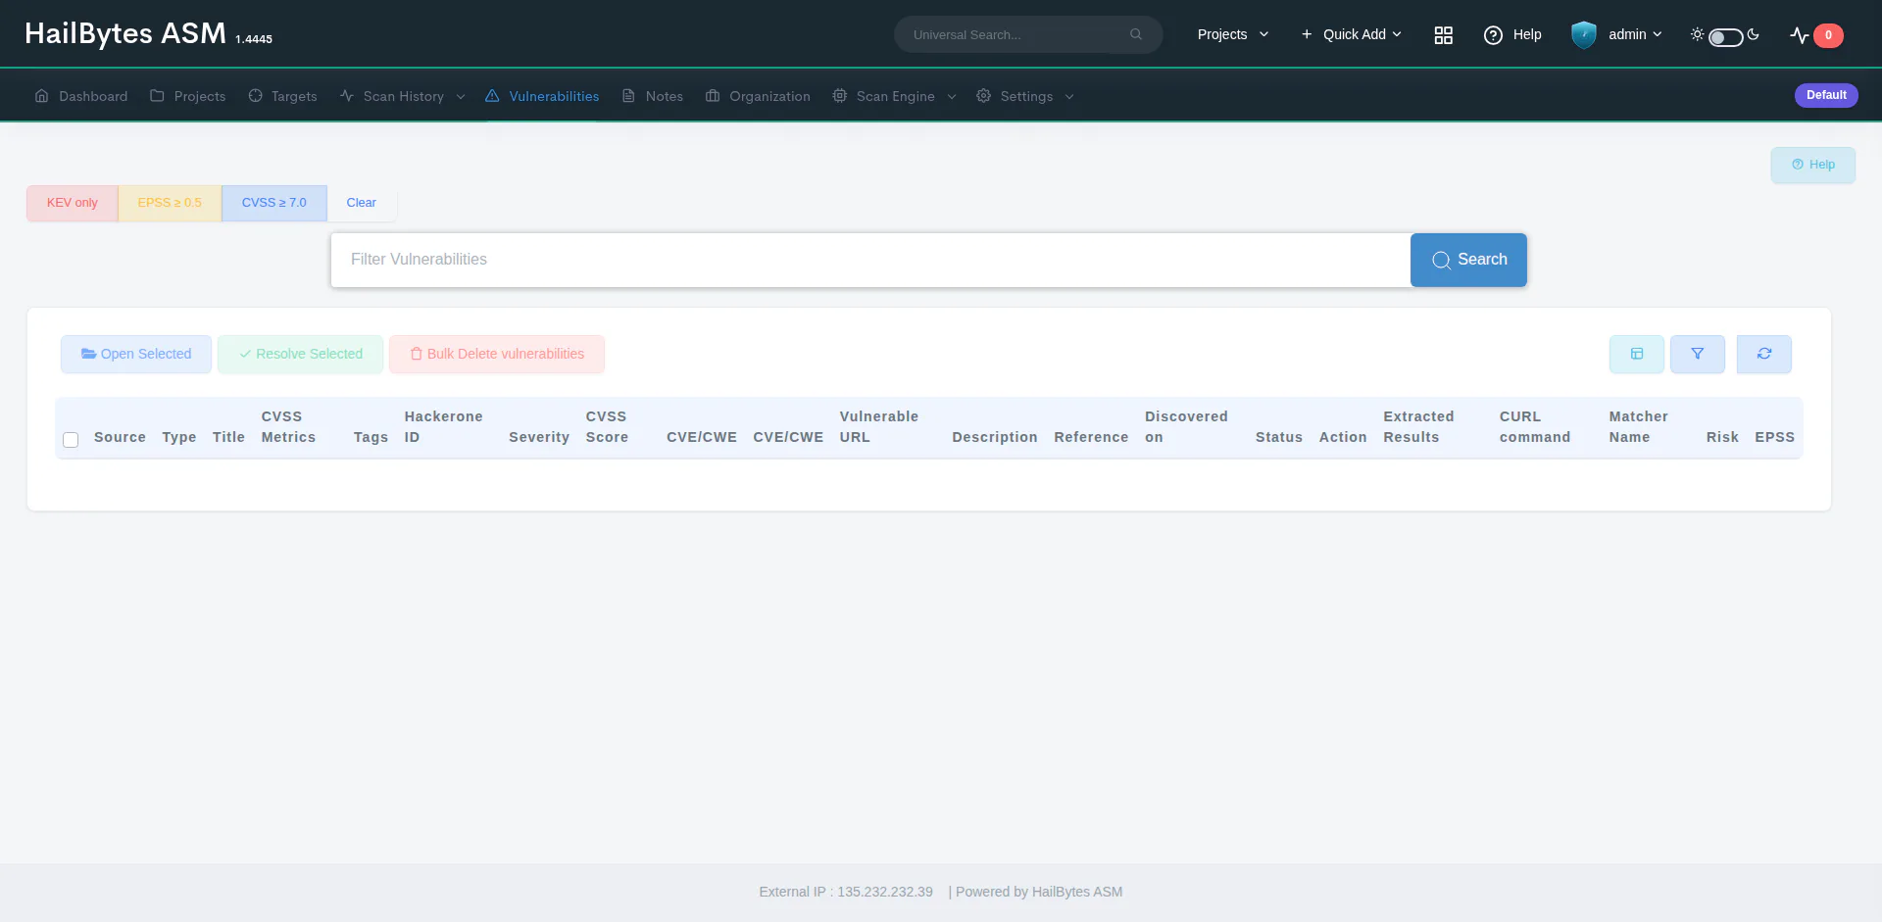The height and width of the screenshot is (922, 1882).
Task: Expand the Scan Engine menu
Action: click(895, 96)
